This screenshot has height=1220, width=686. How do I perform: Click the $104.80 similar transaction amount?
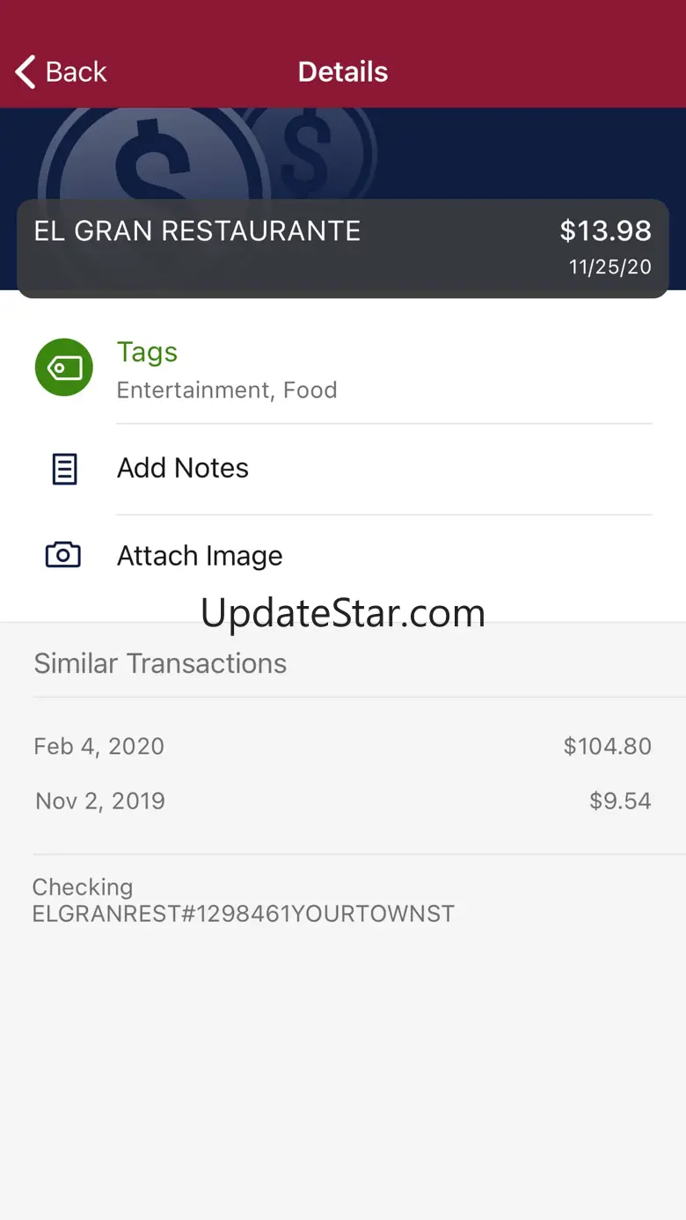[607, 747]
